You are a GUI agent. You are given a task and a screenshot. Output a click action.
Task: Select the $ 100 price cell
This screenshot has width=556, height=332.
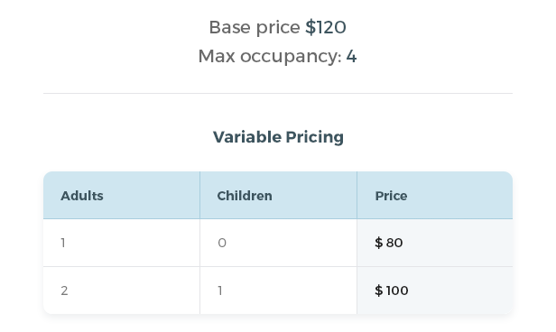[x=435, y=290]
